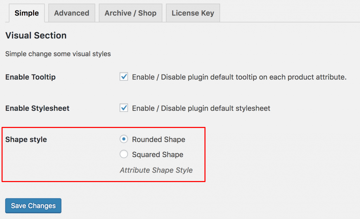View the License Key tab
The height and width of the screenshot is (219, 360).
coord(193,13)
